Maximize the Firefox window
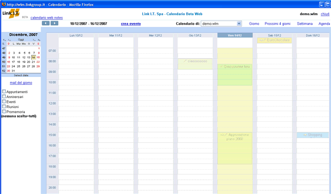Viewport: 331px width, 194px height. click(328, 4)
